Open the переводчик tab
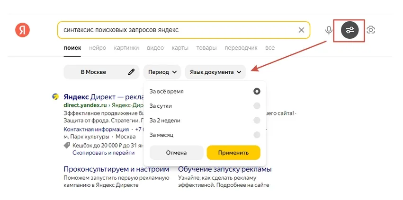The width and height of the screenshot is (403, 200). 241,48
